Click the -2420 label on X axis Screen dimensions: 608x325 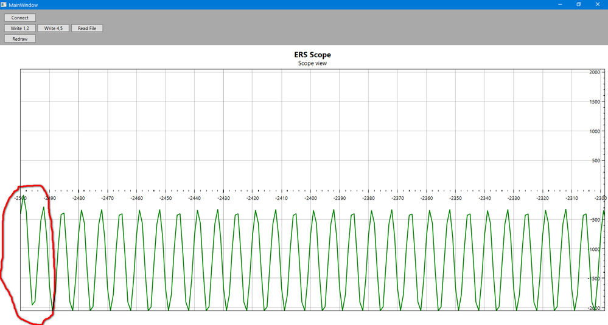click(253, 198)
